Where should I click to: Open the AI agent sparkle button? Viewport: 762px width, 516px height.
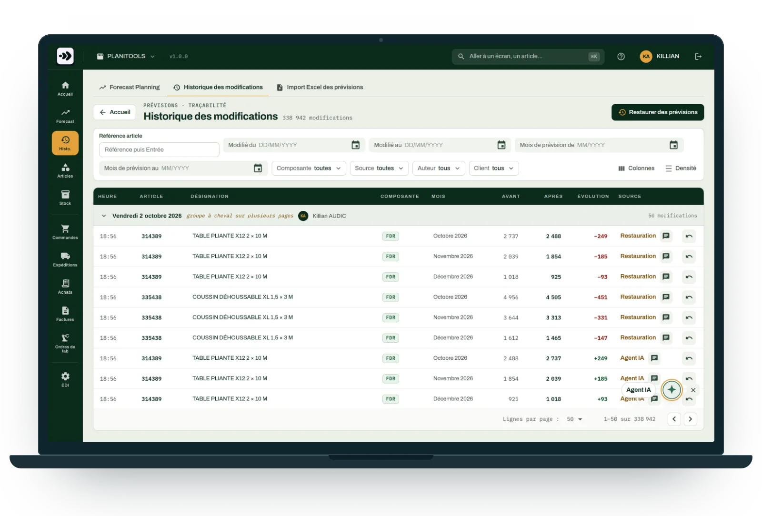point(672,390)
